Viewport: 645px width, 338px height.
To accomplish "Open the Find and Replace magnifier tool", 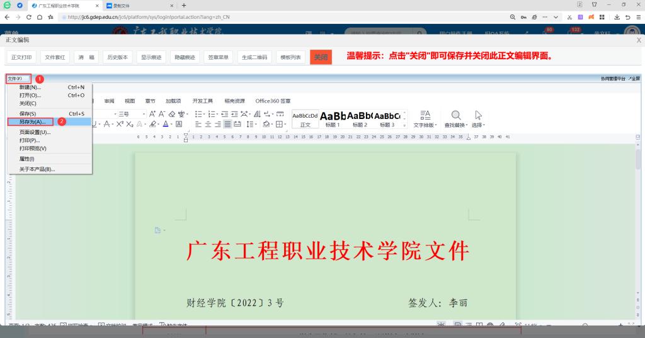I will pos(456,115).
